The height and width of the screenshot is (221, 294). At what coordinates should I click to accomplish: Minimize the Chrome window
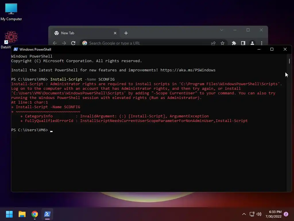tap(235, 30)
